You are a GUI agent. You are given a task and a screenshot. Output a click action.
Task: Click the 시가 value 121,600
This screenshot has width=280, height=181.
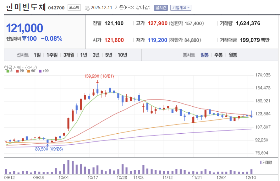(x=114, y=40)
